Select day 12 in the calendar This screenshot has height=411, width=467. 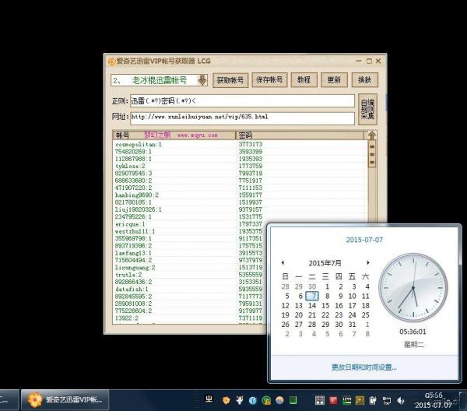point(286,306)
